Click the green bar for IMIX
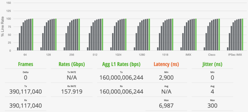Screen dimensions: 248x112 coord(196,35)
